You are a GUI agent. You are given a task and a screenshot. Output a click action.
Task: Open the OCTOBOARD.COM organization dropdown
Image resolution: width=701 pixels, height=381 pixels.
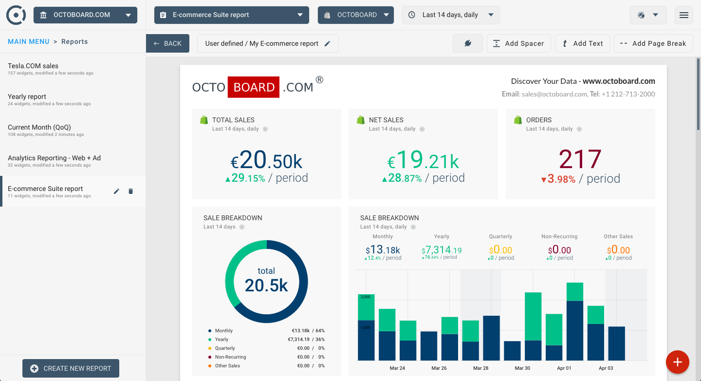pyautogui.click(x=85, y=15)
